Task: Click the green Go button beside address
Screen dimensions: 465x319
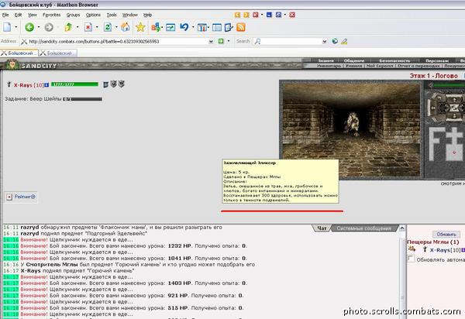Action: point(221,41)
